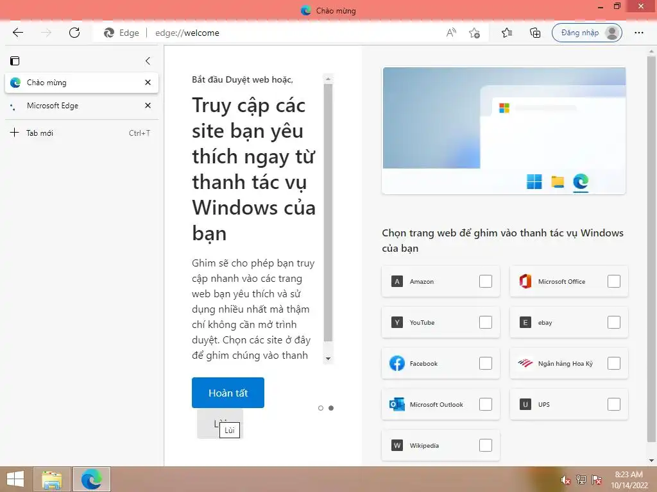The width and height of the screenshot is (657, 492).
Task: Click the Lùi back button
Action: [220, 424]
